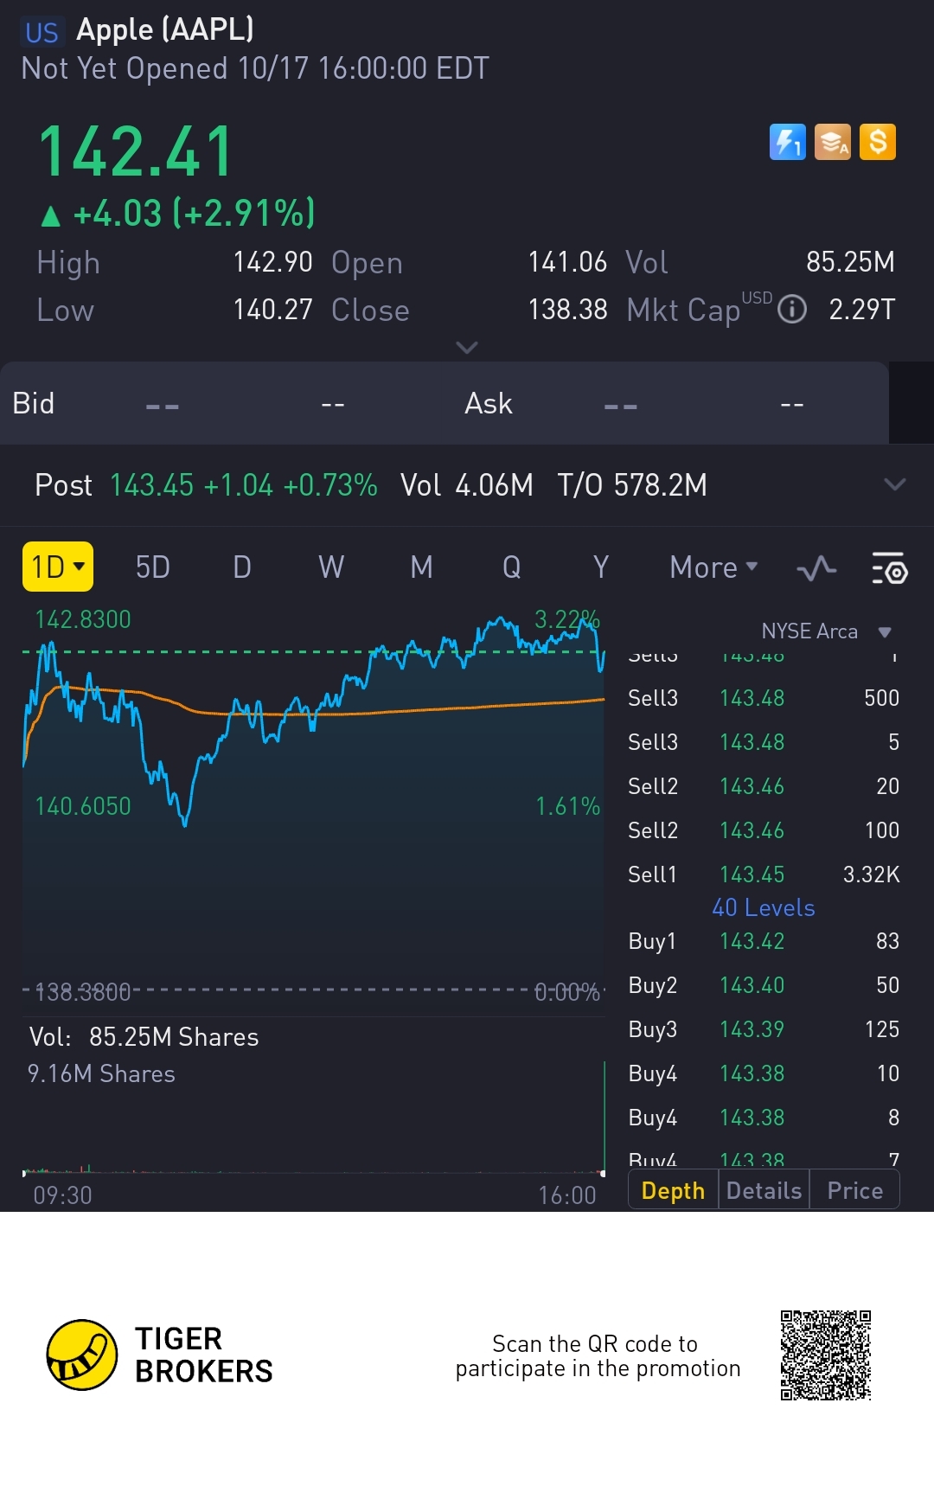
Task: Tap the 40 Levels link
Action: point(763,907)
